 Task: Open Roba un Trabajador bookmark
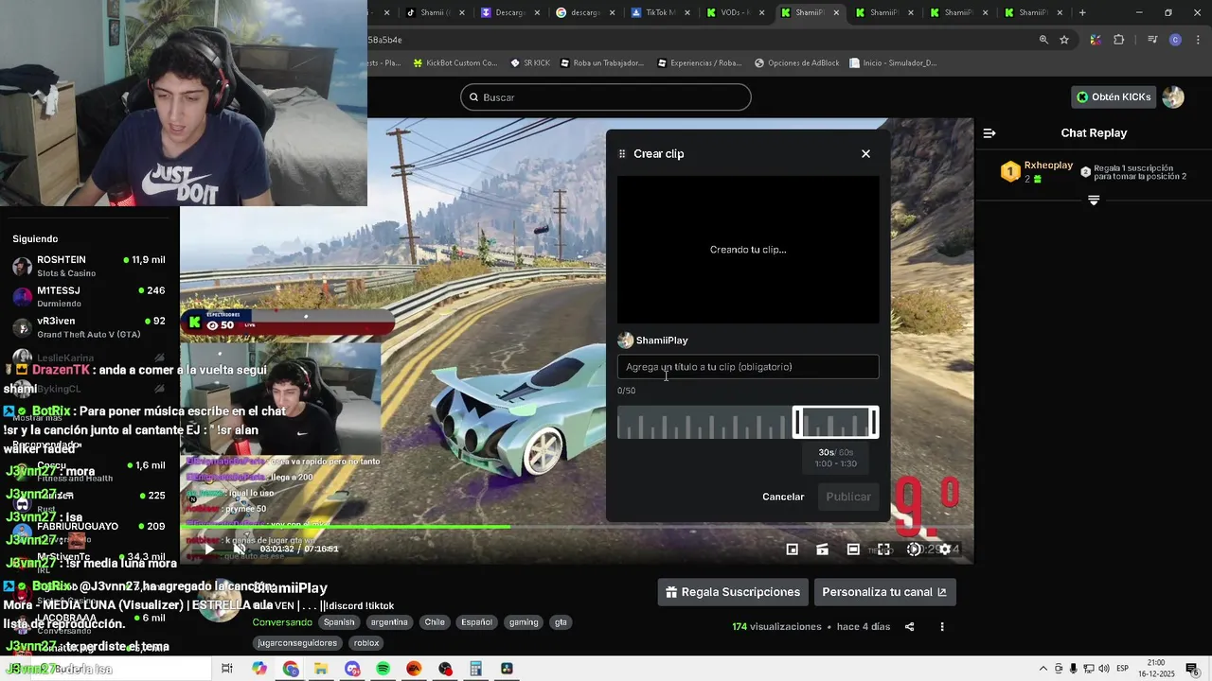click(601, 63)
